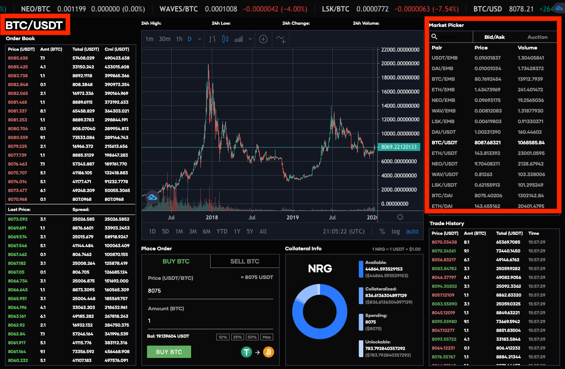Expand the chart style dropdown arrow
The width and height of the screenshot is (565, 369).
pos(250,39)
